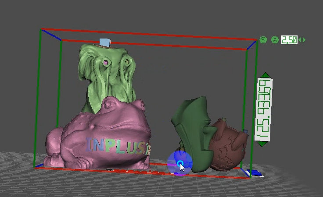Screen dimensions: 323x197
Task: Click the blue sphere transform gizmo center
Action: pos(180,164)
